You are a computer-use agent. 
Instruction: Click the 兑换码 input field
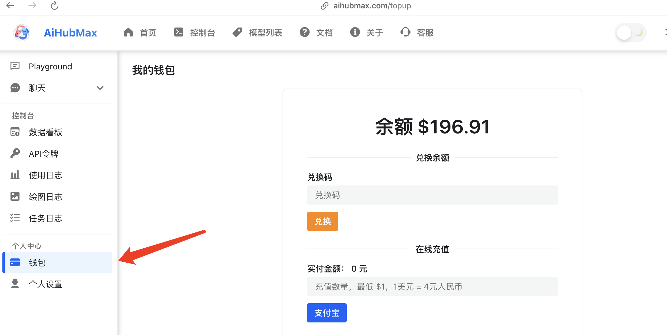pos(432,195)
